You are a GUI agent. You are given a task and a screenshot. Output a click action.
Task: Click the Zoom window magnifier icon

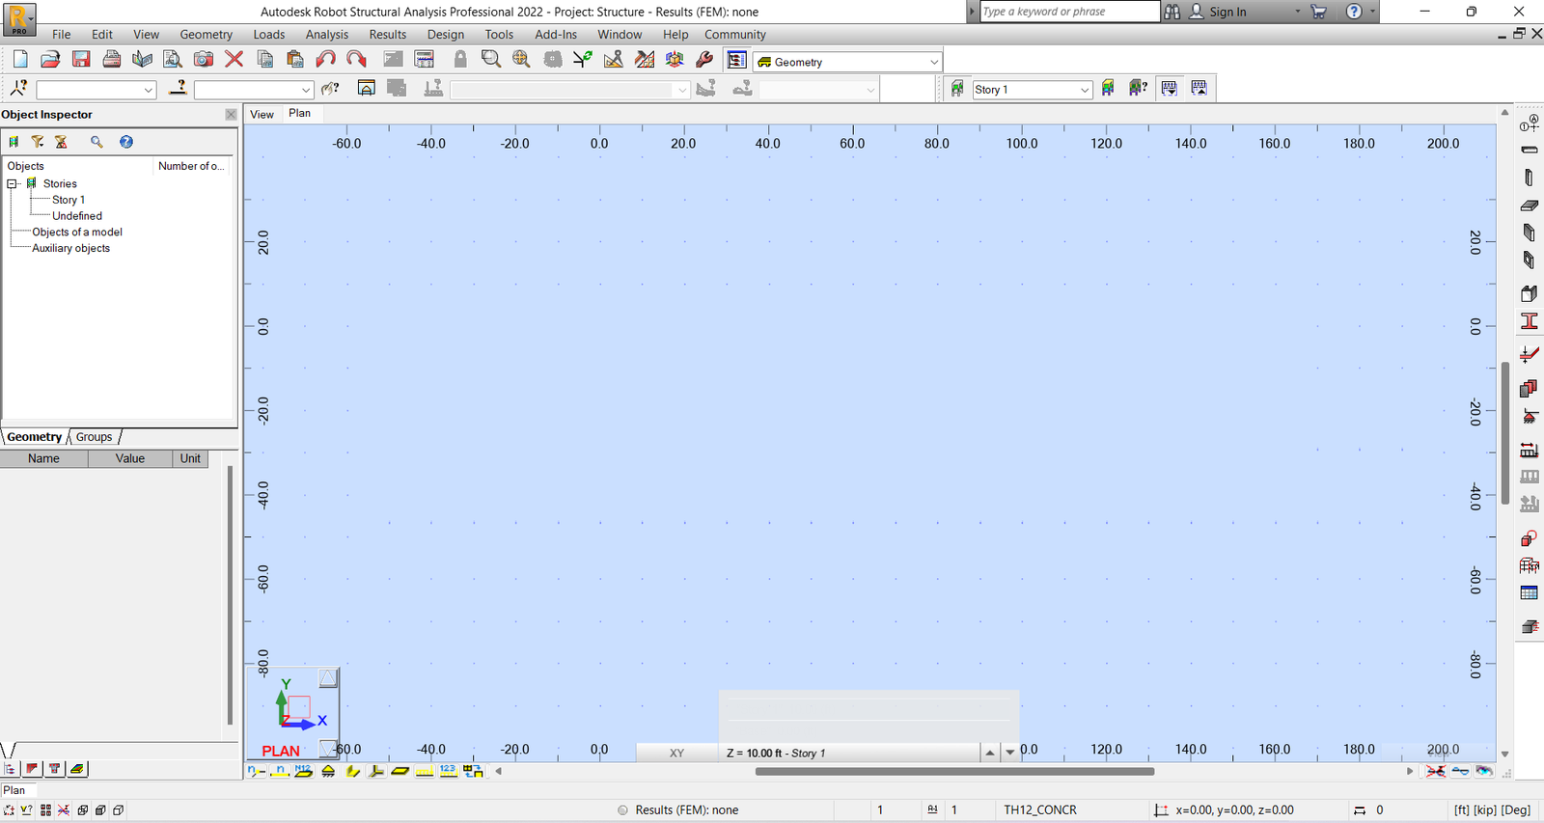(491, 60)
